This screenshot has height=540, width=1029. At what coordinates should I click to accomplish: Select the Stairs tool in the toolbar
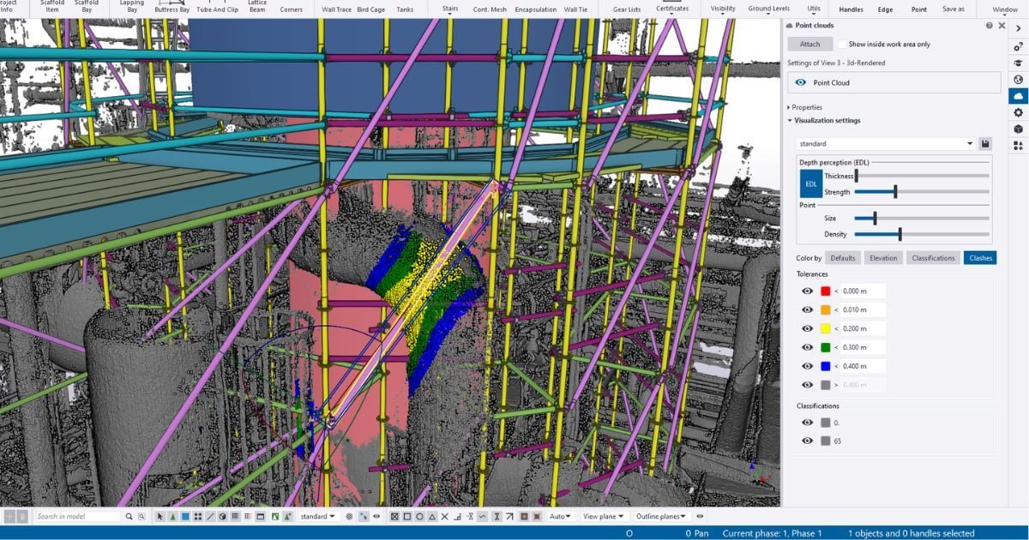(x=449, y=7)
